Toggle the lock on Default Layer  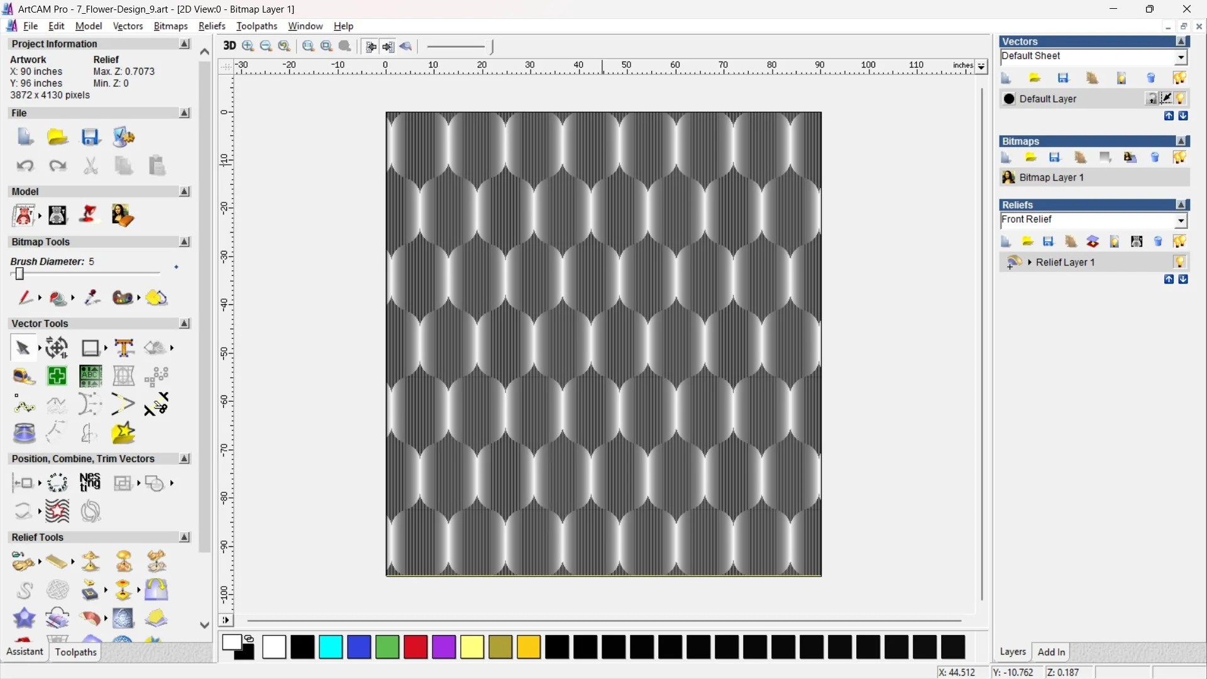pyautogui.click(x=1152, y=99)
